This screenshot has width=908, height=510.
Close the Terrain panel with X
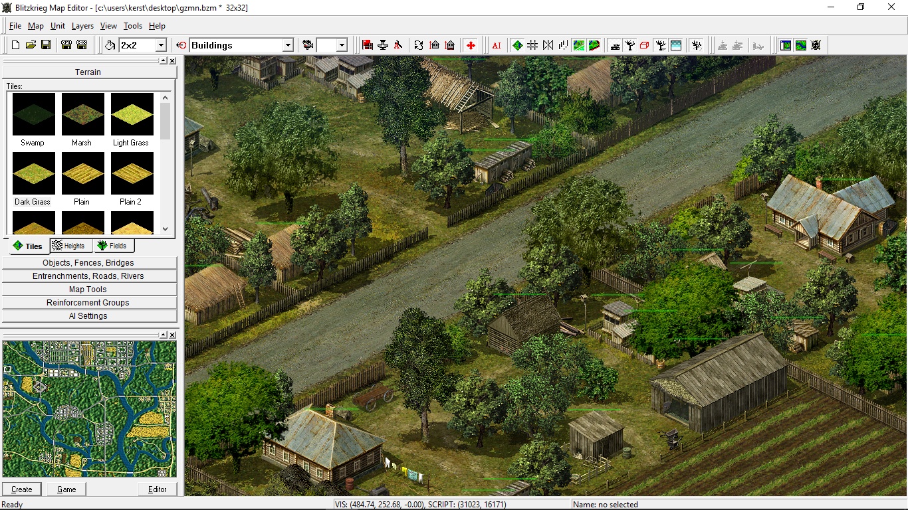(x=172, y=60)
